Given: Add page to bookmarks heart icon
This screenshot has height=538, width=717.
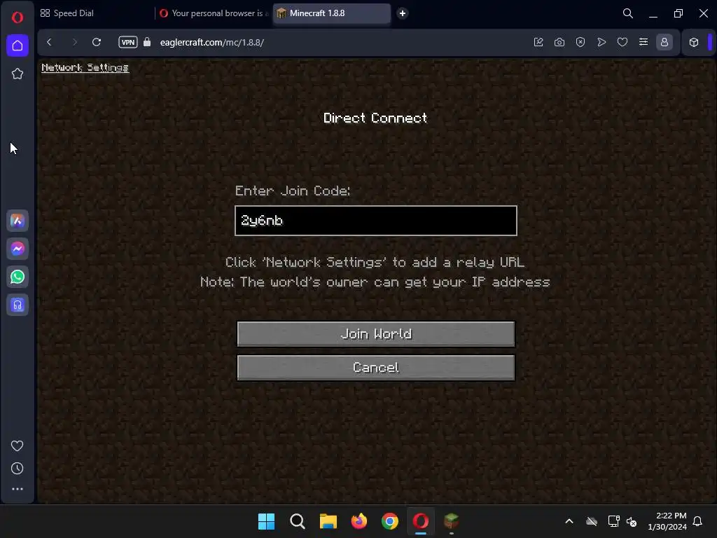Looking at the screenshot, I should (x=622, y=42).
